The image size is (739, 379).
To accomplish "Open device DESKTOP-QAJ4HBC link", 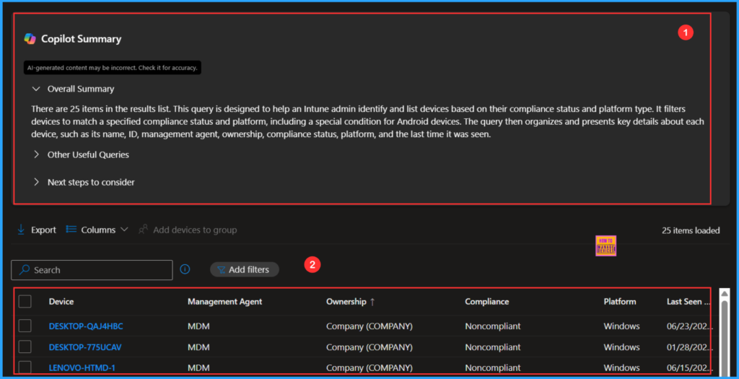I will [x=86, y=326].
